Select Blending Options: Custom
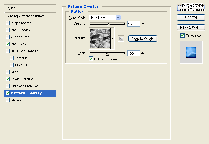The image size is (209, 144). pos(30,16)
